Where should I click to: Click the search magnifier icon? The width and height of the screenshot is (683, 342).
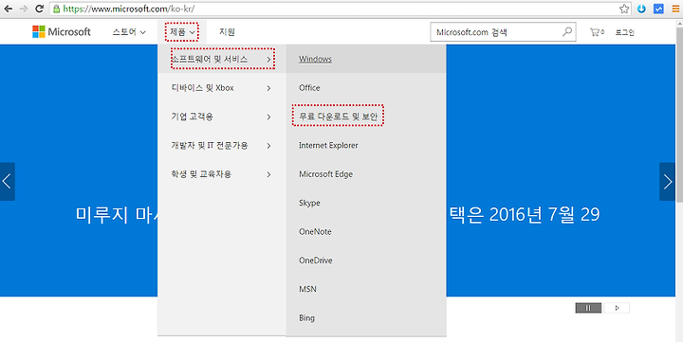(x=567, y=32)
